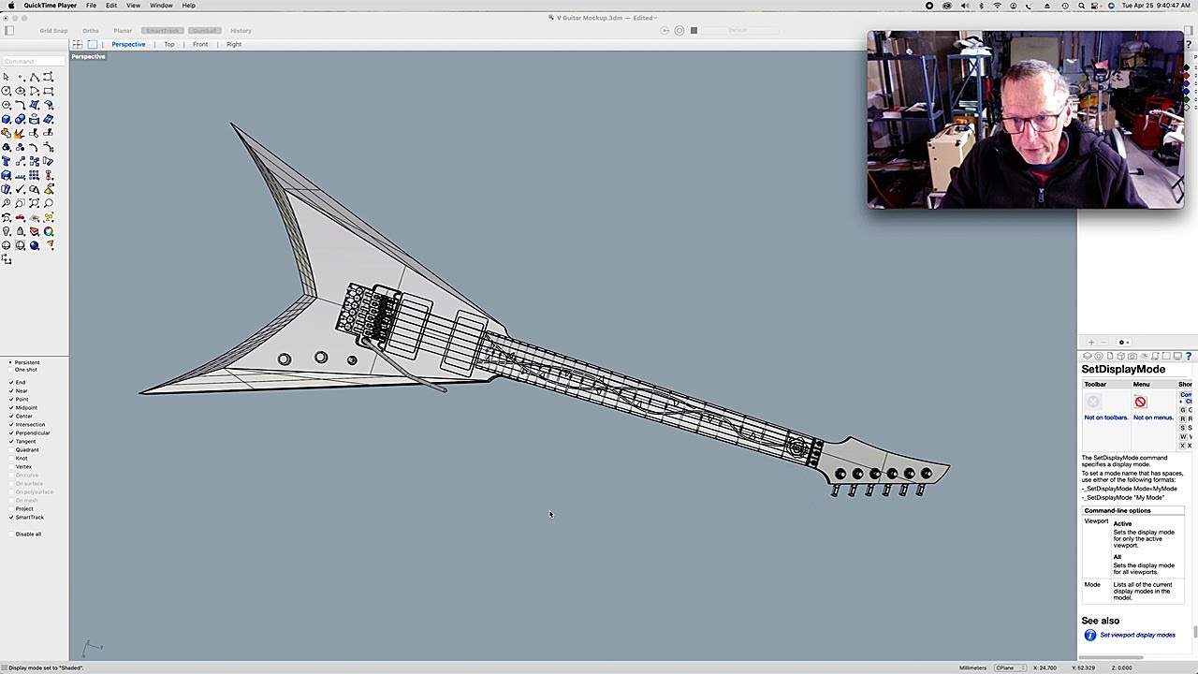Switch to the Right viewport tab
1198x674 pixels.
234,44
